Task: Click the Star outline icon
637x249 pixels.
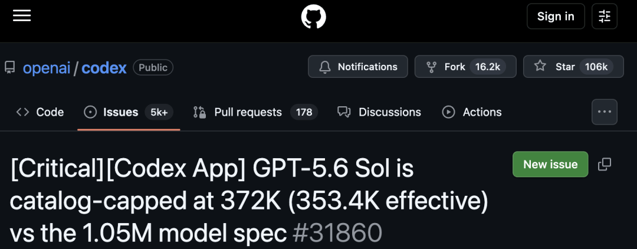Action: click(x=540, y=66)
